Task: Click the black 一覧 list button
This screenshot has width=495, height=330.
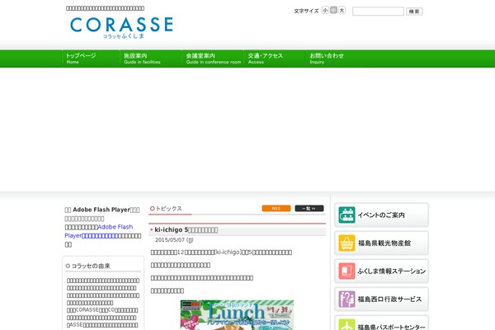Action: (309, 209)
